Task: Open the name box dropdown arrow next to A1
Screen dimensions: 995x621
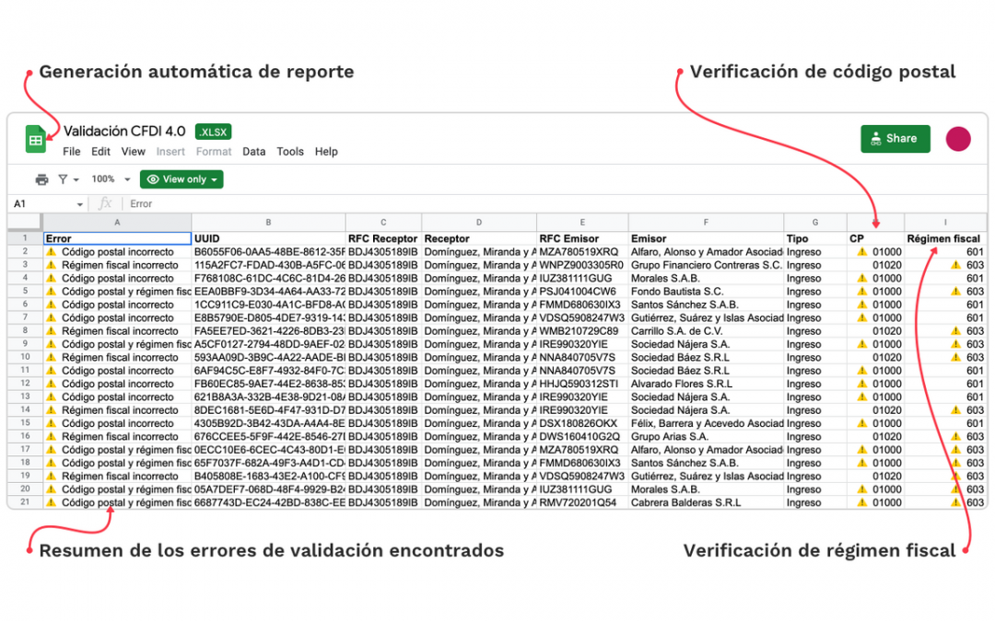Action: coord(79,203)
